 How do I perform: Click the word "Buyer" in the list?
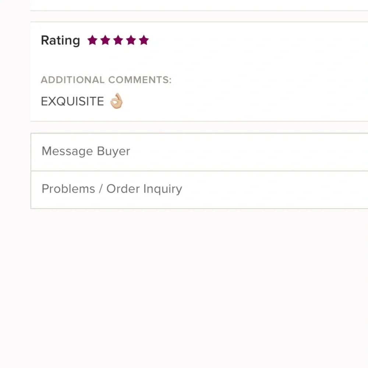[x=113, y=151]
